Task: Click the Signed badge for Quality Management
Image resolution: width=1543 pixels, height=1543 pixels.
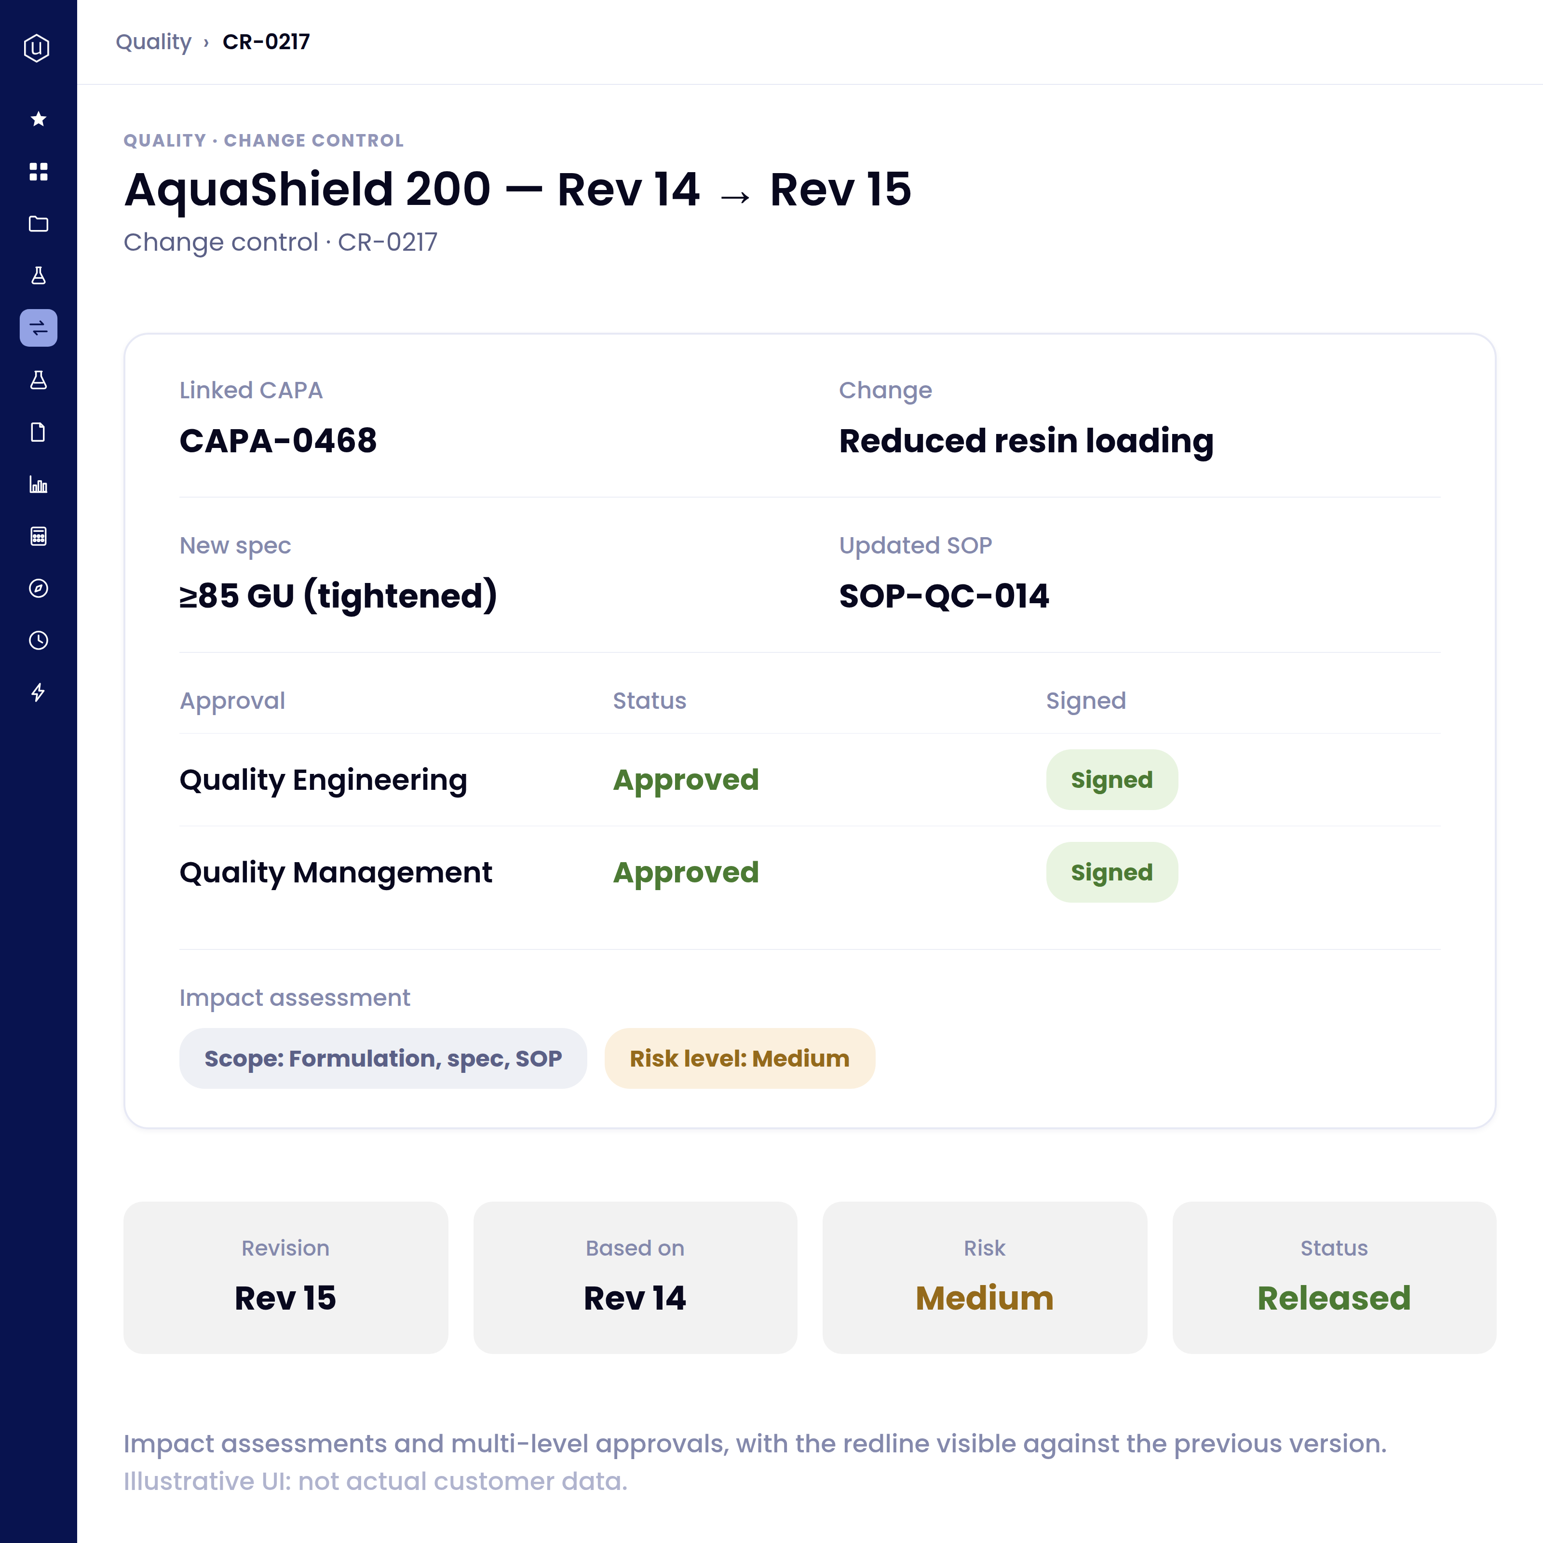Action: [x=1112, y=872]
